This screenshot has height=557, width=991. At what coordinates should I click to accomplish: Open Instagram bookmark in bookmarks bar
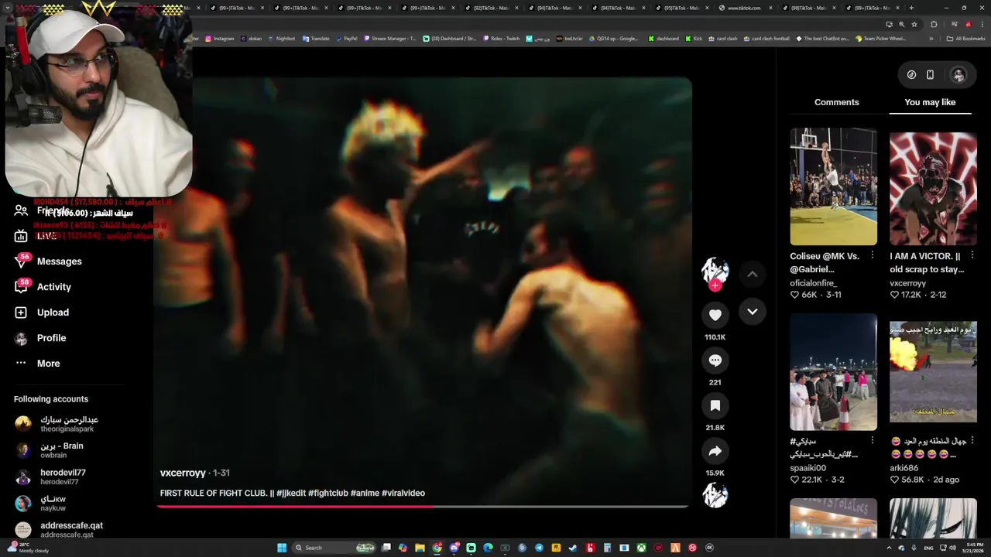[219, 38]
